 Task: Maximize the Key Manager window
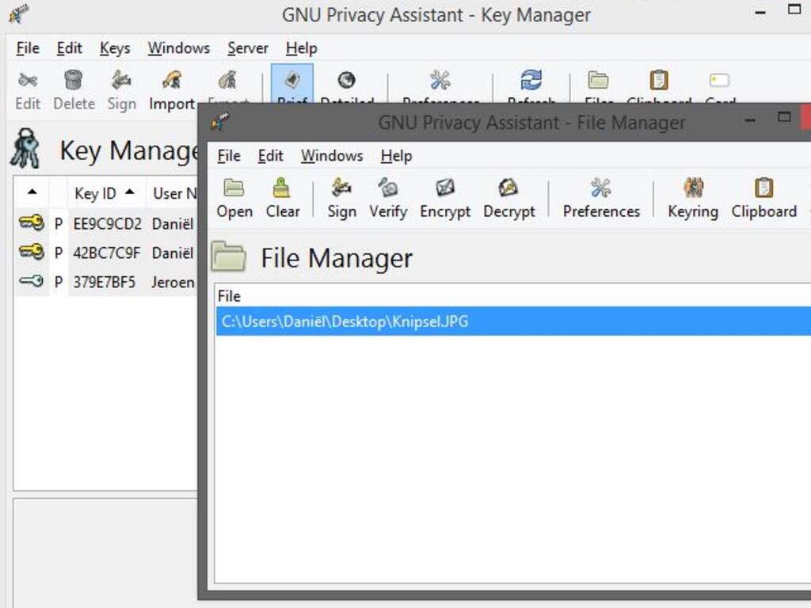794,9
